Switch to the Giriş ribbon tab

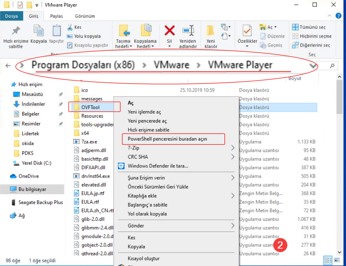coord(34,16)
